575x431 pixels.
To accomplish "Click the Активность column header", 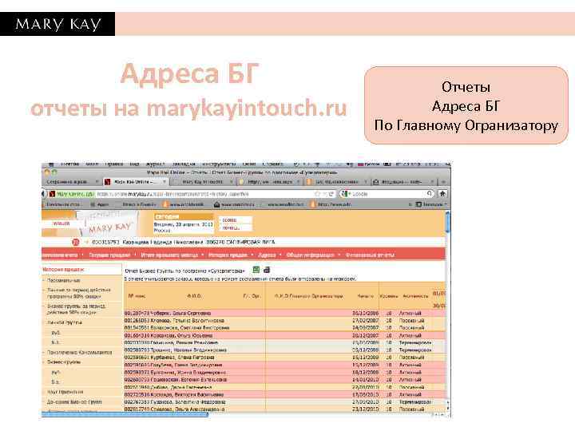I will coord(415,296).
